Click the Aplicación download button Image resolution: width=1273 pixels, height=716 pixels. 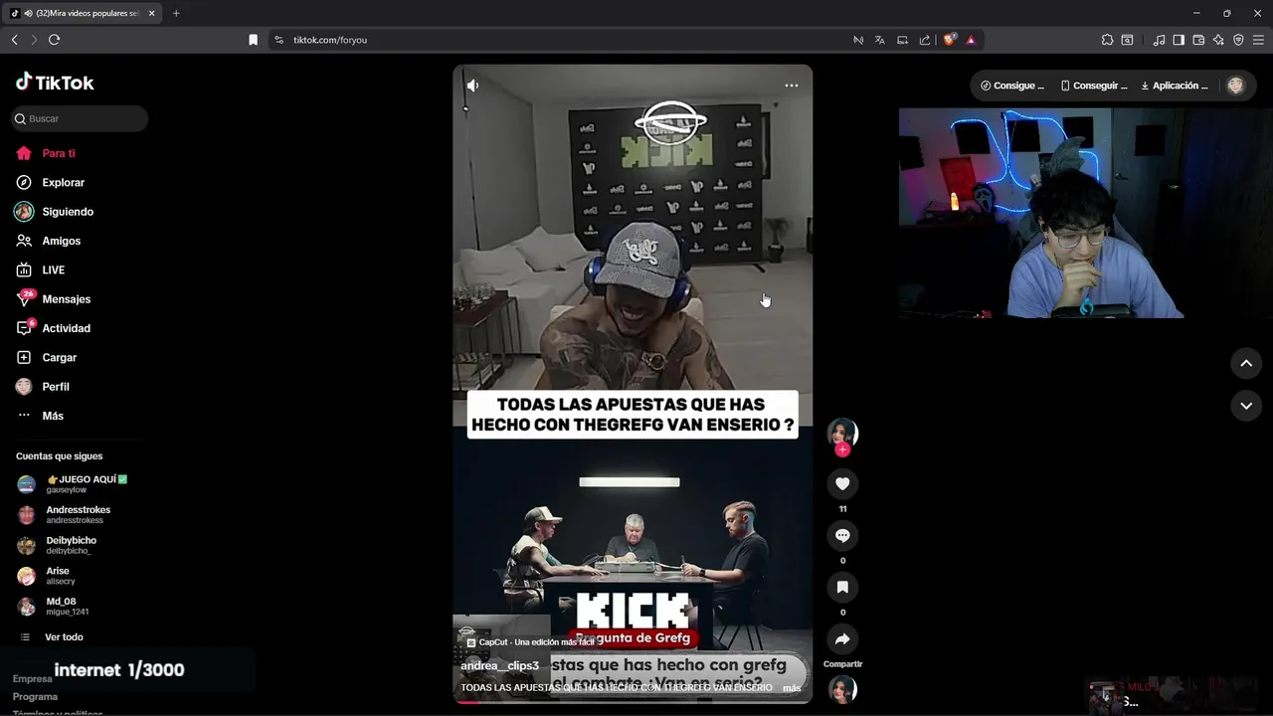click(x=1175, y=86)
